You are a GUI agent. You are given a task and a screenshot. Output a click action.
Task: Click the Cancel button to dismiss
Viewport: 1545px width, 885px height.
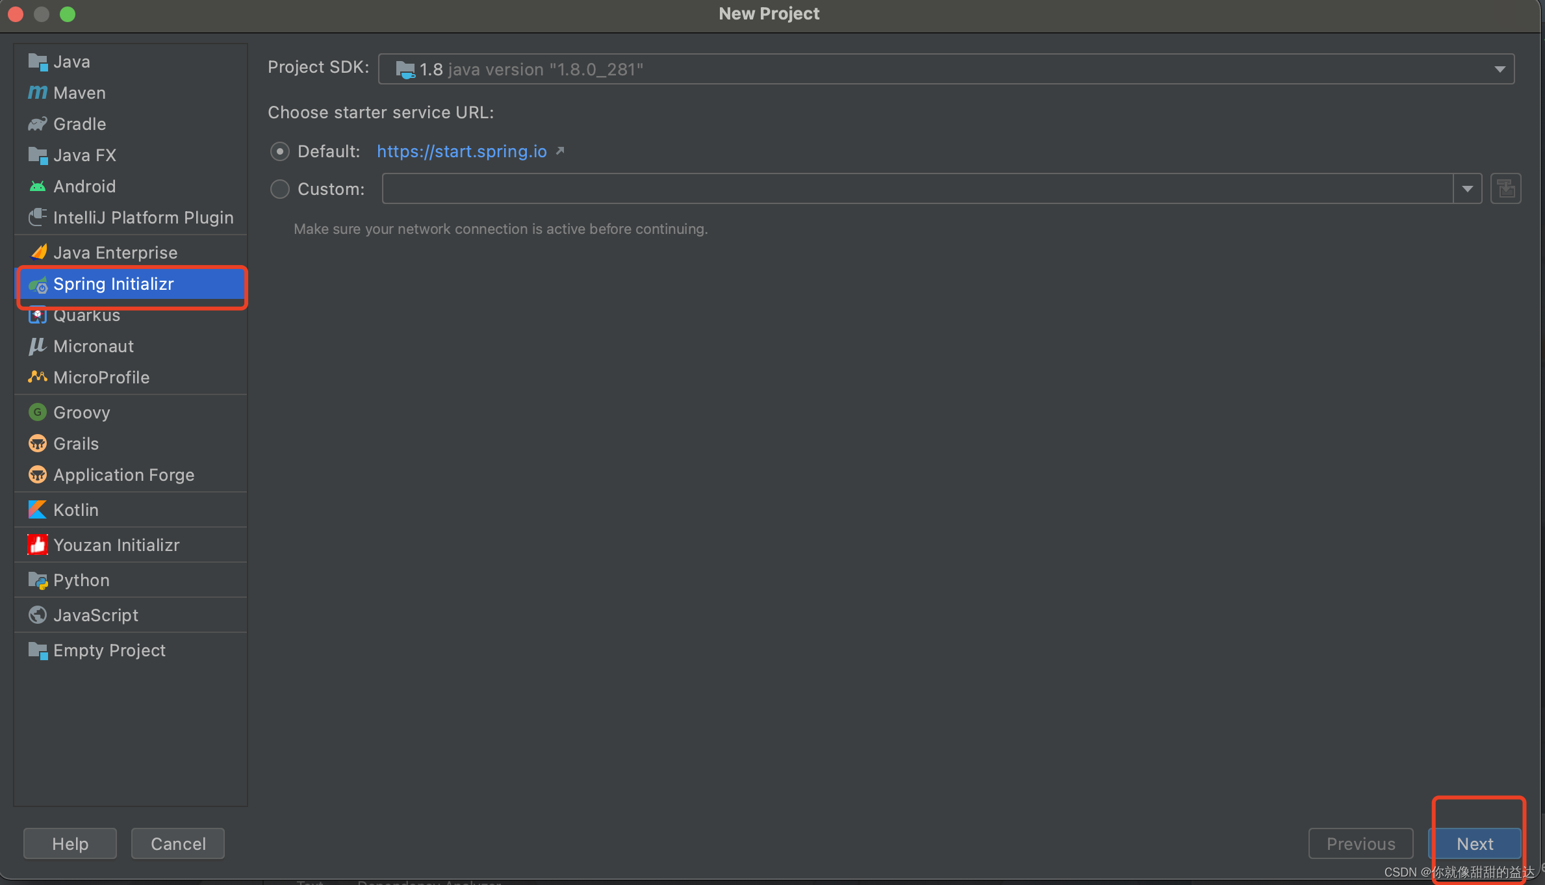click(178, 843)
